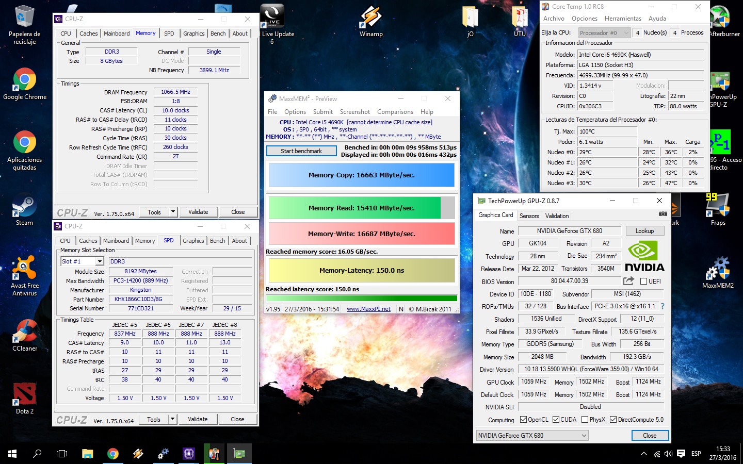
Task: Open Procesador #0 dropdown in Core Temp
Action: 604,32
